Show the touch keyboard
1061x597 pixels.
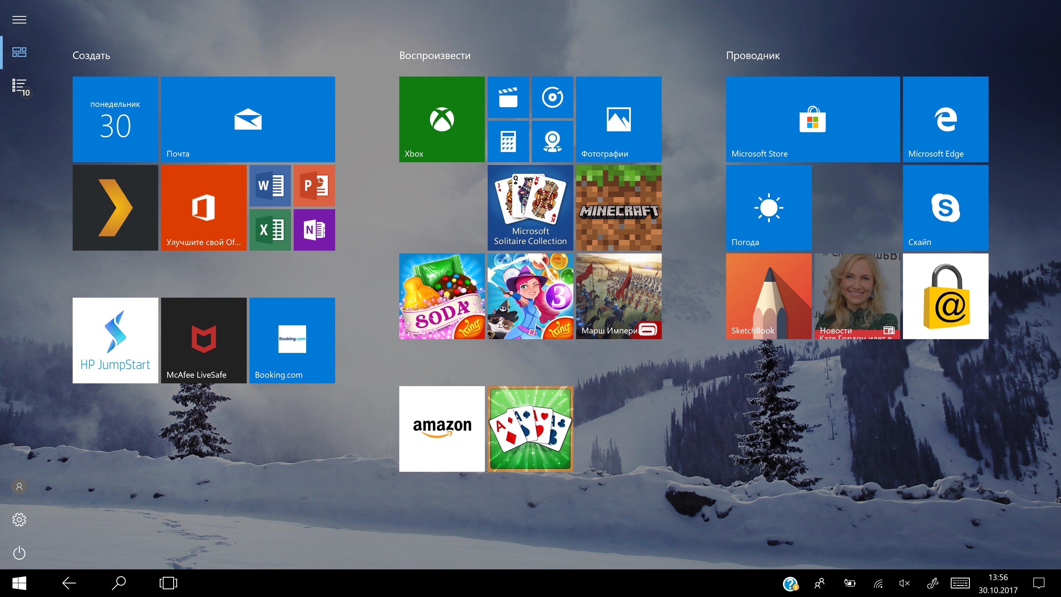960,583
